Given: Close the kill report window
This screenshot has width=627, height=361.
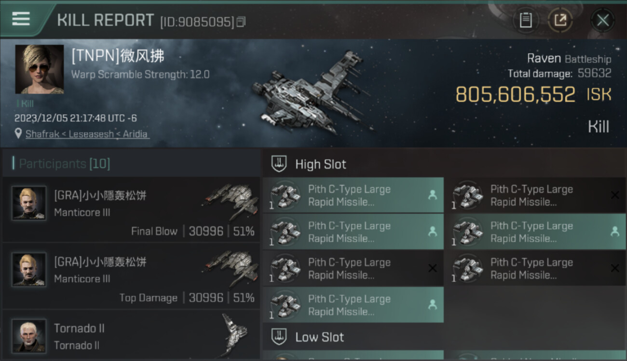Looking at the screenshot, I should pos(602,20).
